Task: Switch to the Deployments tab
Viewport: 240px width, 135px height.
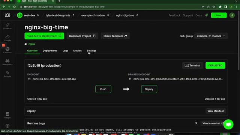Action: point(50,51)
